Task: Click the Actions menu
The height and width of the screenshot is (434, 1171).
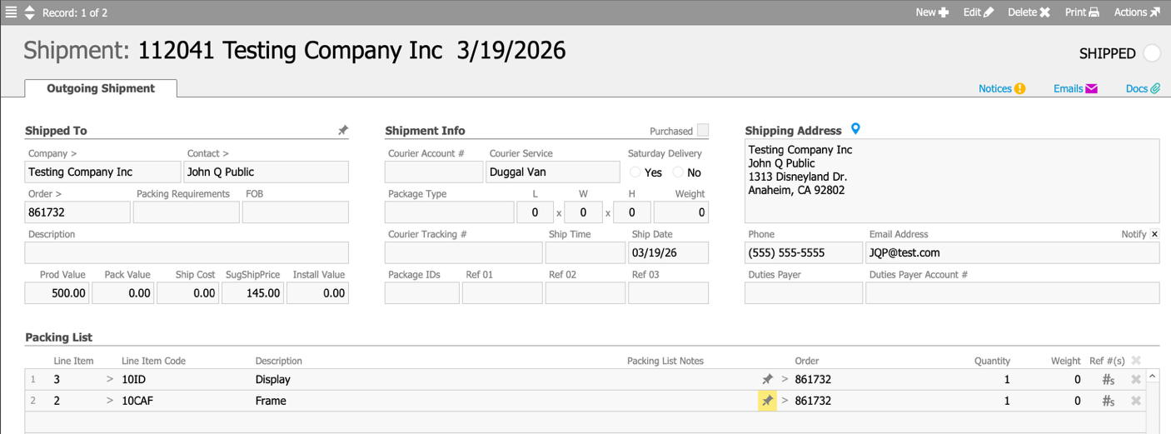Action: coord(1137,12)
